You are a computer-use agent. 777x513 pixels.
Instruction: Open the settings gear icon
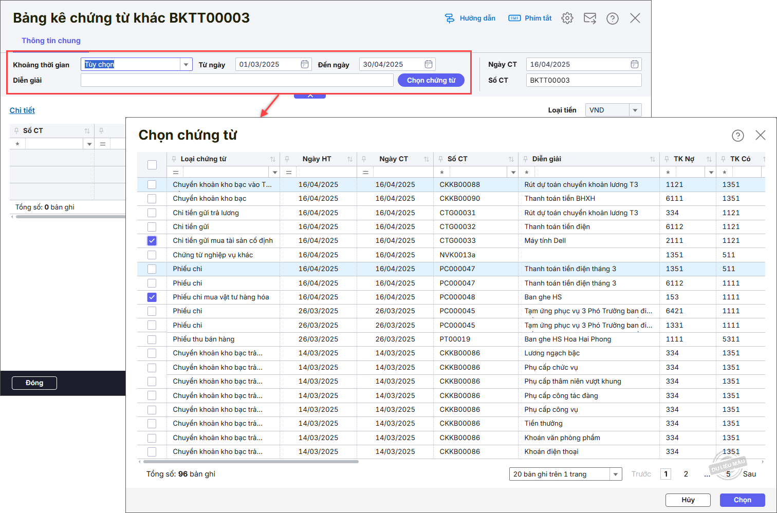[x=567, y=18]
